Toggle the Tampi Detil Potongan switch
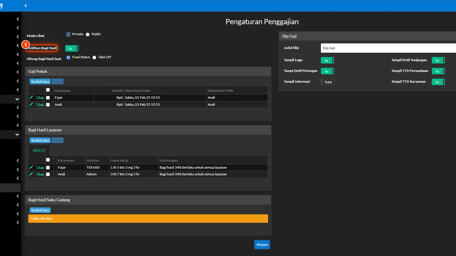The image size is (456, 256). click(x=327, y=71)
